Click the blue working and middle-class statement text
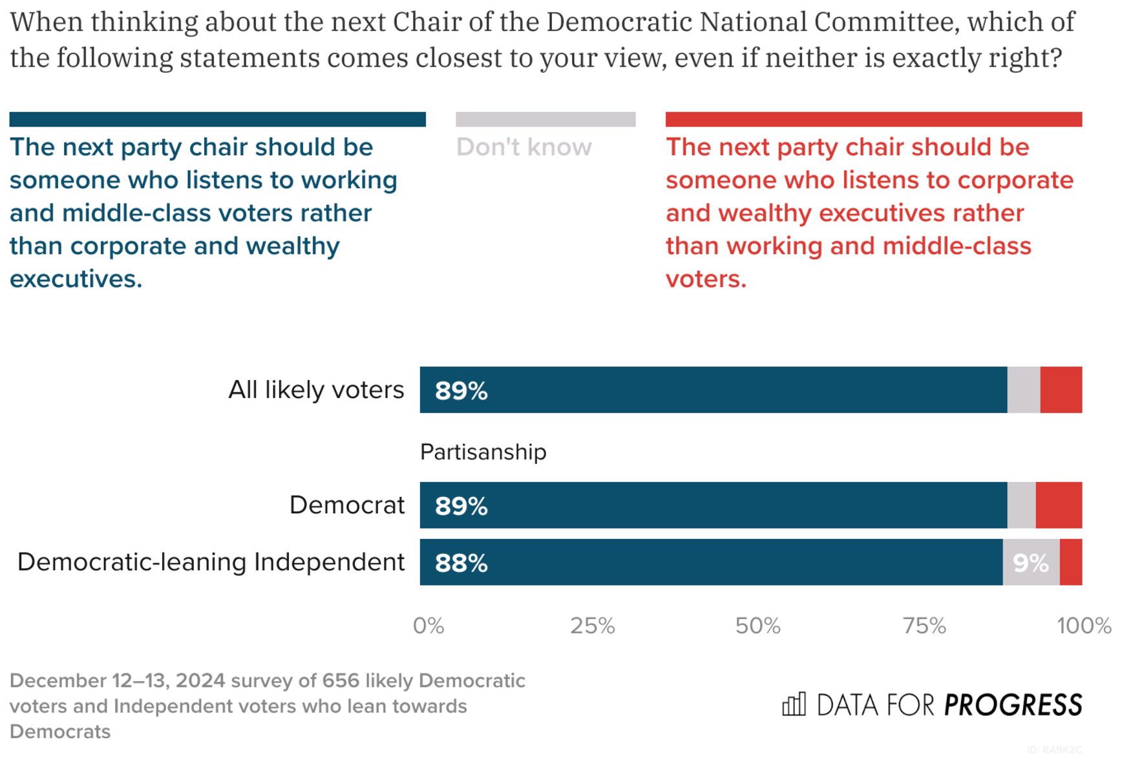 tap(203, 213)
